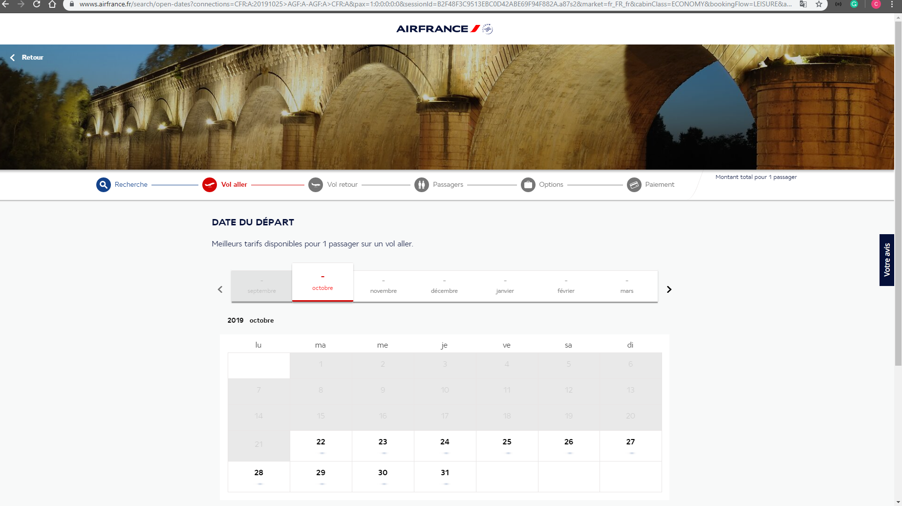The width and height of the screenshot is (902, 506).
Task: Show previous months with the left chevron
Action: tap(220, 289)
